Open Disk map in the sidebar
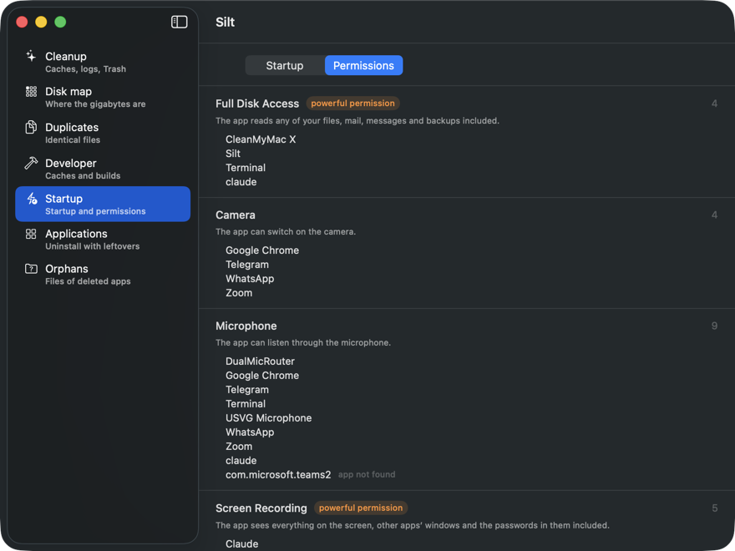 103,98
